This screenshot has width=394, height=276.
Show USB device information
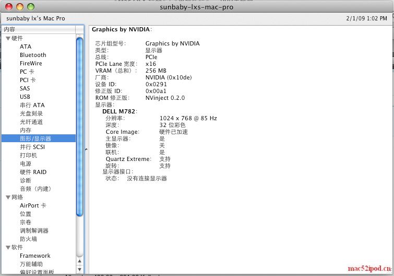[x=25, y=97]
